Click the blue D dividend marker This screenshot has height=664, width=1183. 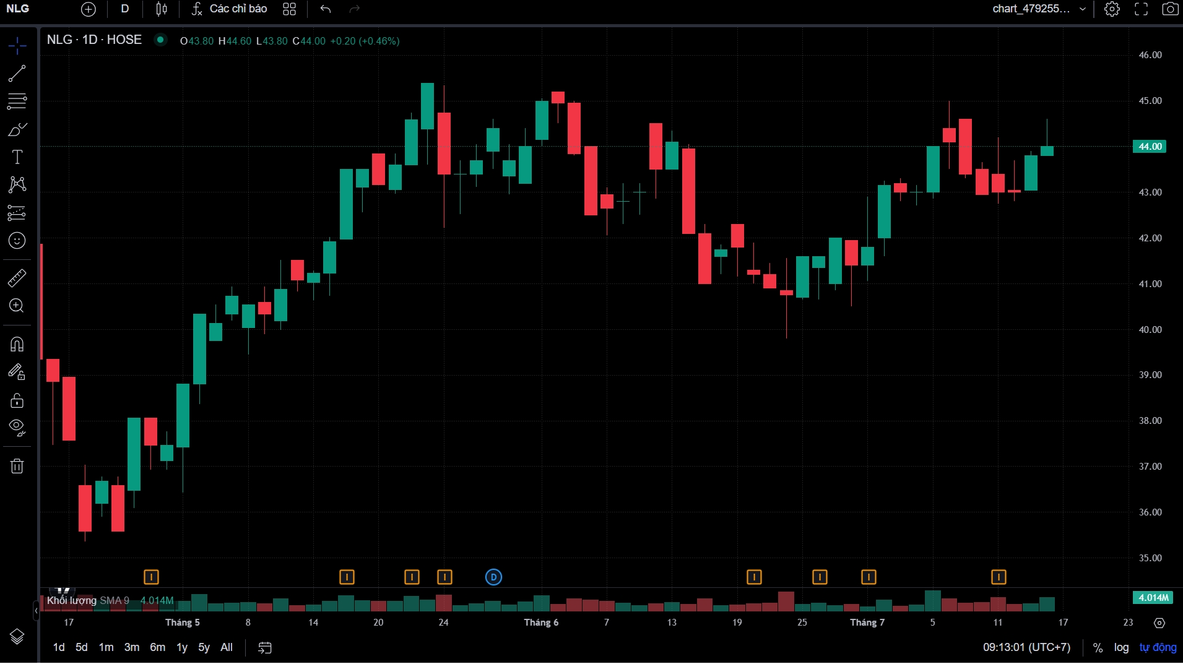coord(493,577)
